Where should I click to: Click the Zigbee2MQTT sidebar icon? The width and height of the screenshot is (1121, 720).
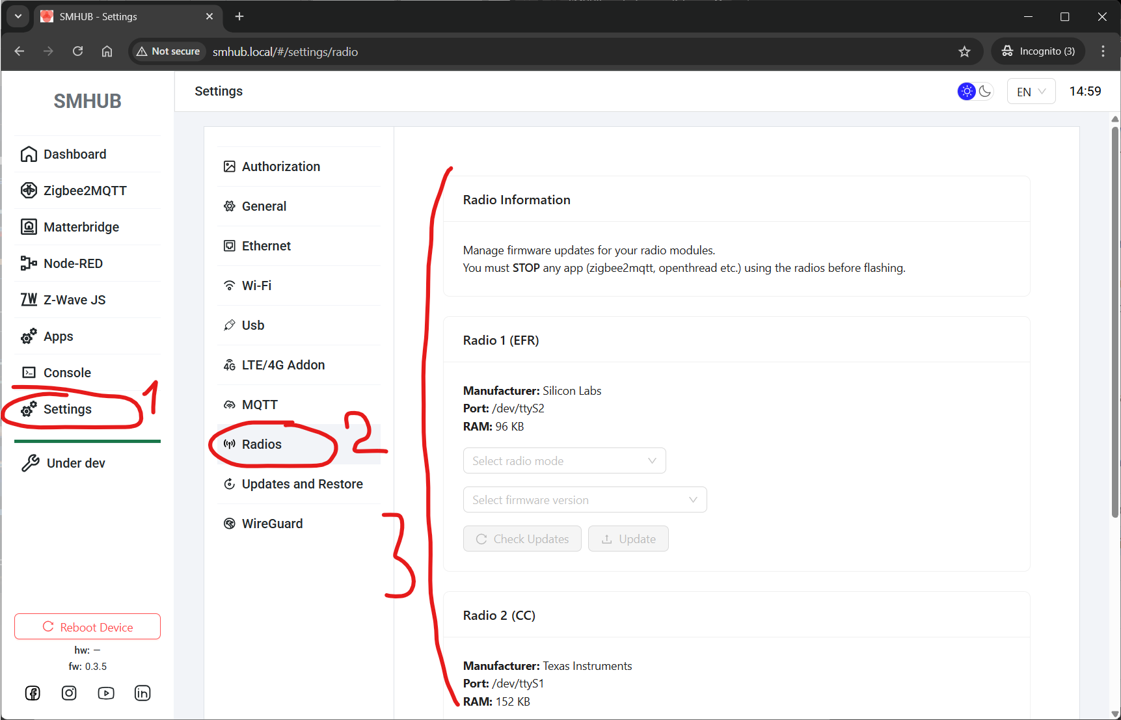[29, 191]
